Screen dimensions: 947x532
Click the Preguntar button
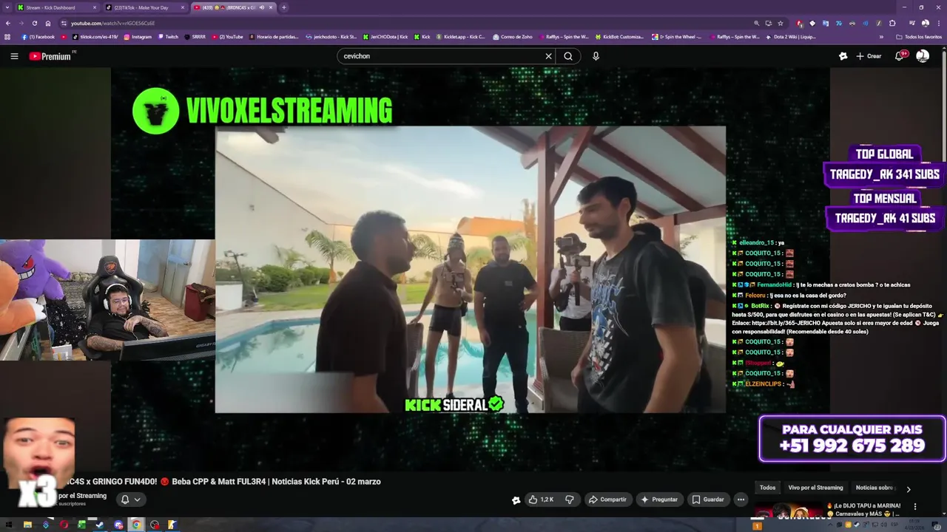click(x=659, y=499)
